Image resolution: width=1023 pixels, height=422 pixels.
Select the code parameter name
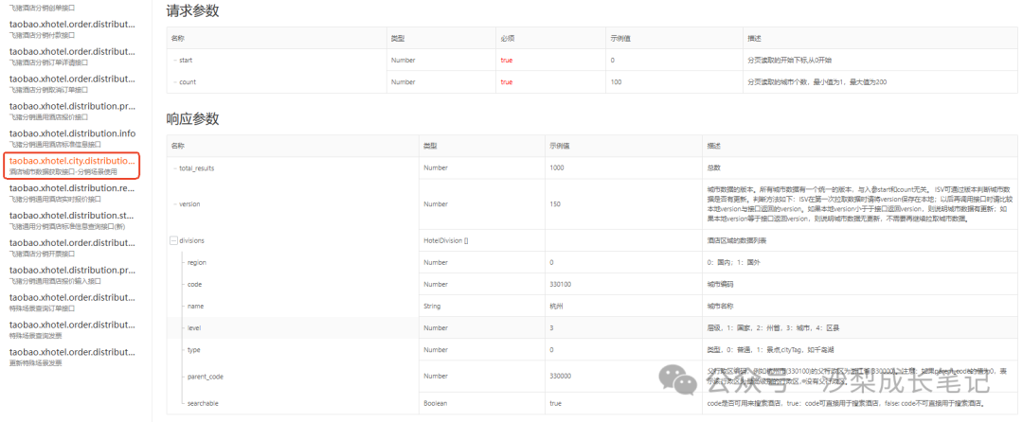194,284
